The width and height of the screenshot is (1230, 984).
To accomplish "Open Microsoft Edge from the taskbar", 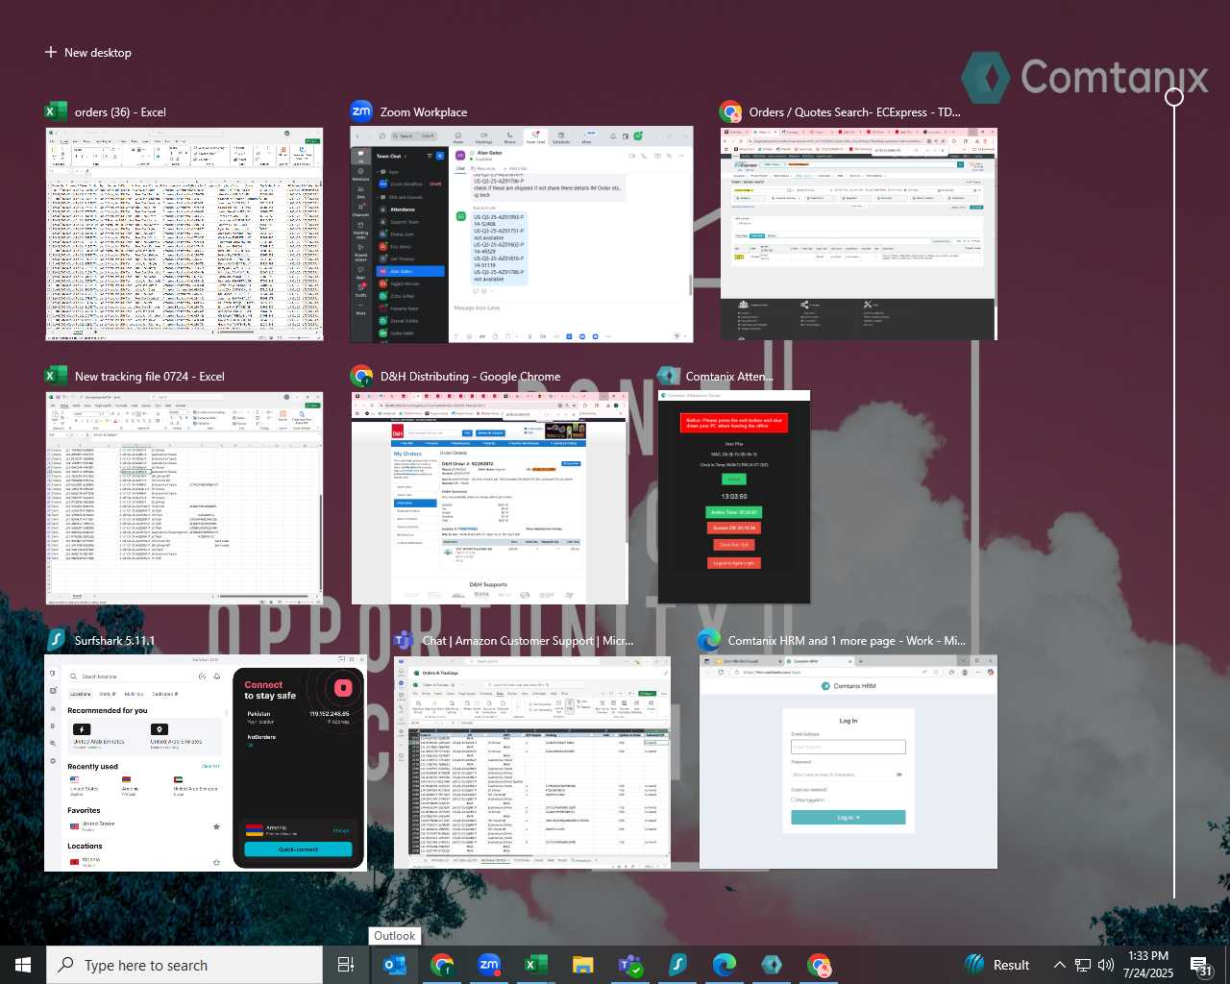I will tap(725, 965).
